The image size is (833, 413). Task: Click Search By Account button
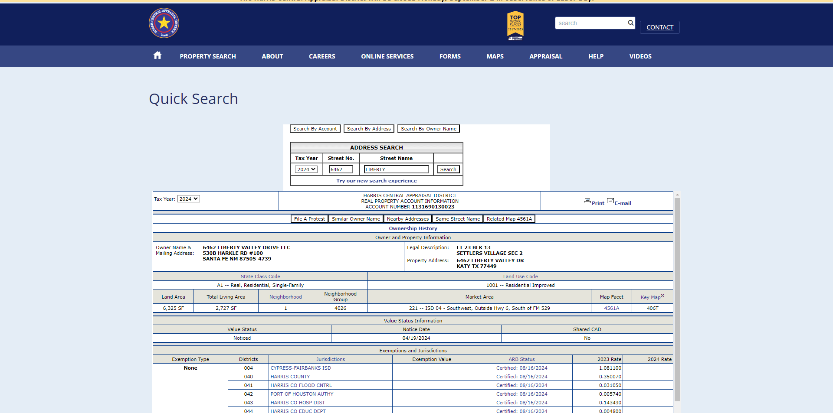click(x=315, y=129)
